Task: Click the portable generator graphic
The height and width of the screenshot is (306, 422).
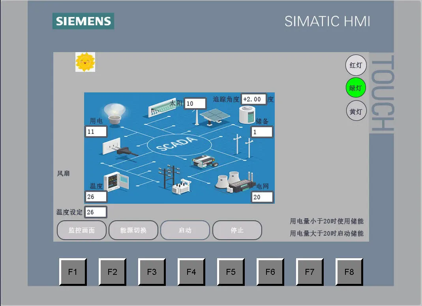Action: [204, 161]
